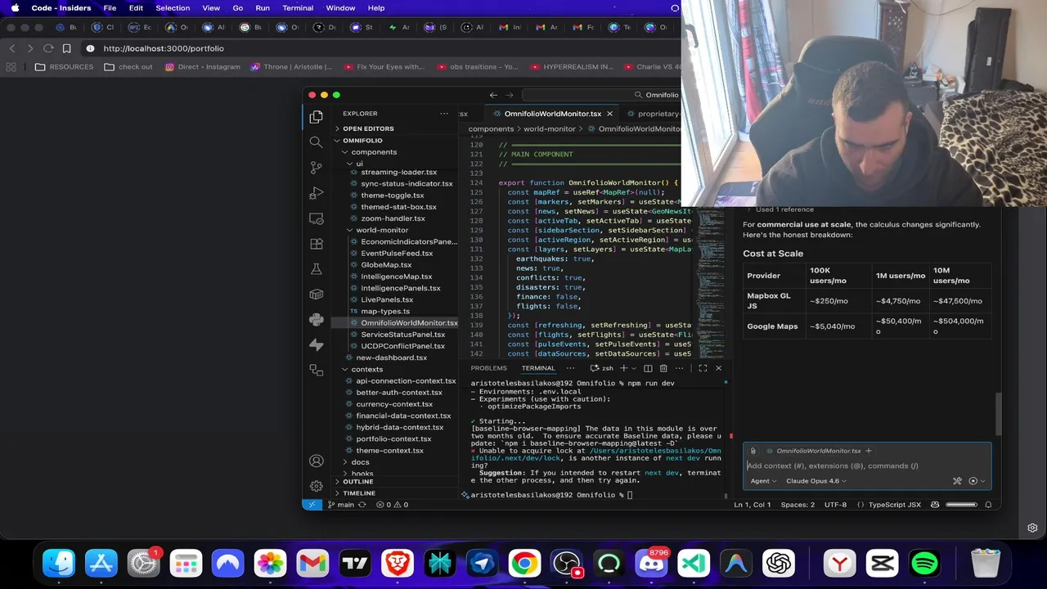Screen dimensions: 1047x589
Task: Expand the OPEN EDITORS section
Action: (368, 128)
